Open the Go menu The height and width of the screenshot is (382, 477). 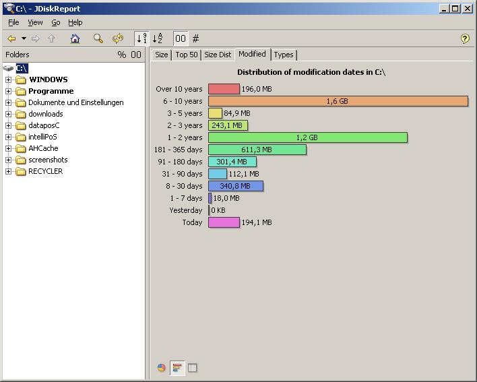[x=56, y=22]
